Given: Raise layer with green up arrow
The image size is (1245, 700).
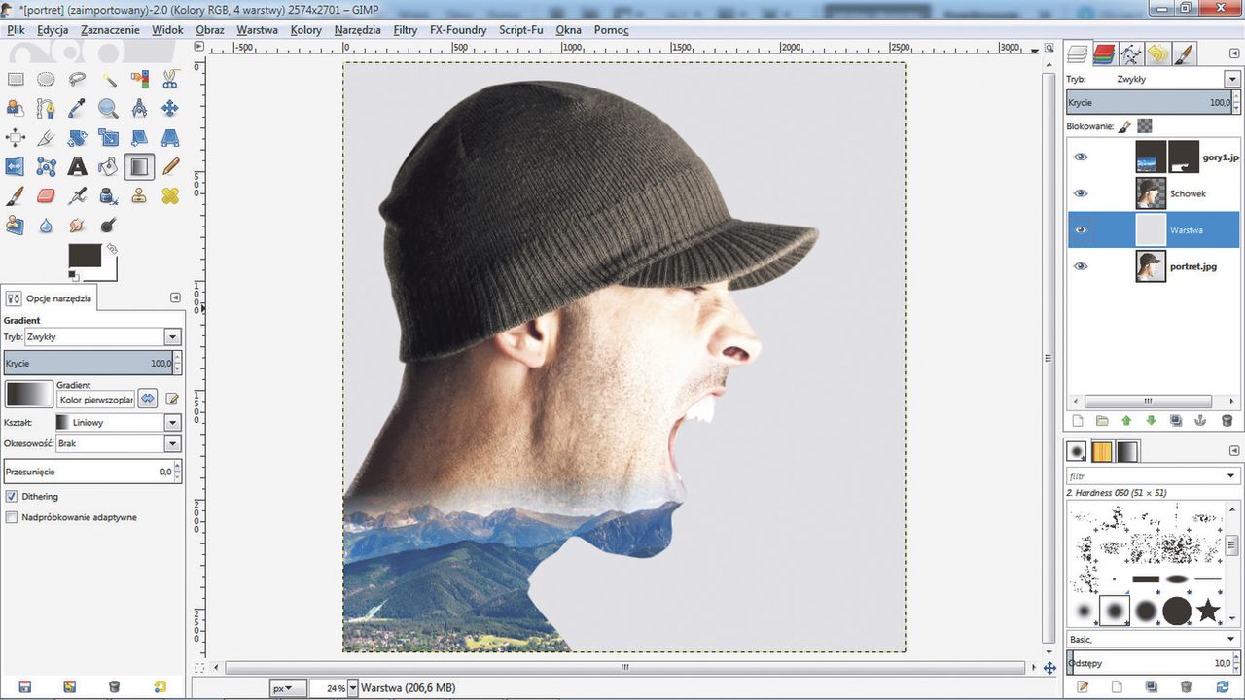Looking at the screenshot, I should coord(1126,421).
